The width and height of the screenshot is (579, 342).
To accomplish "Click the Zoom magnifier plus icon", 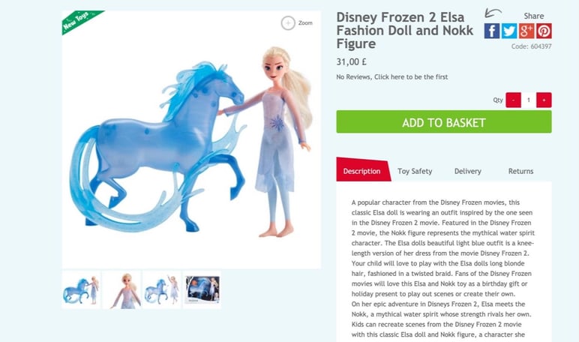I will pos(288,23).
